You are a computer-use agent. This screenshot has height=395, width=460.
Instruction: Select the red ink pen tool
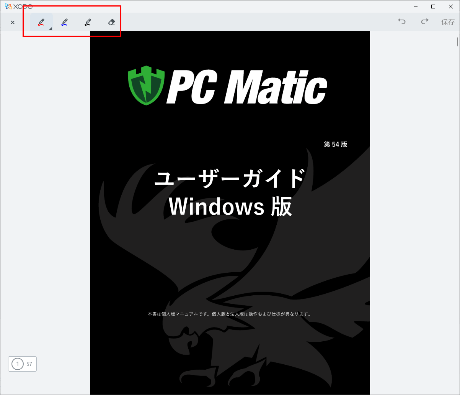(41, 22)
